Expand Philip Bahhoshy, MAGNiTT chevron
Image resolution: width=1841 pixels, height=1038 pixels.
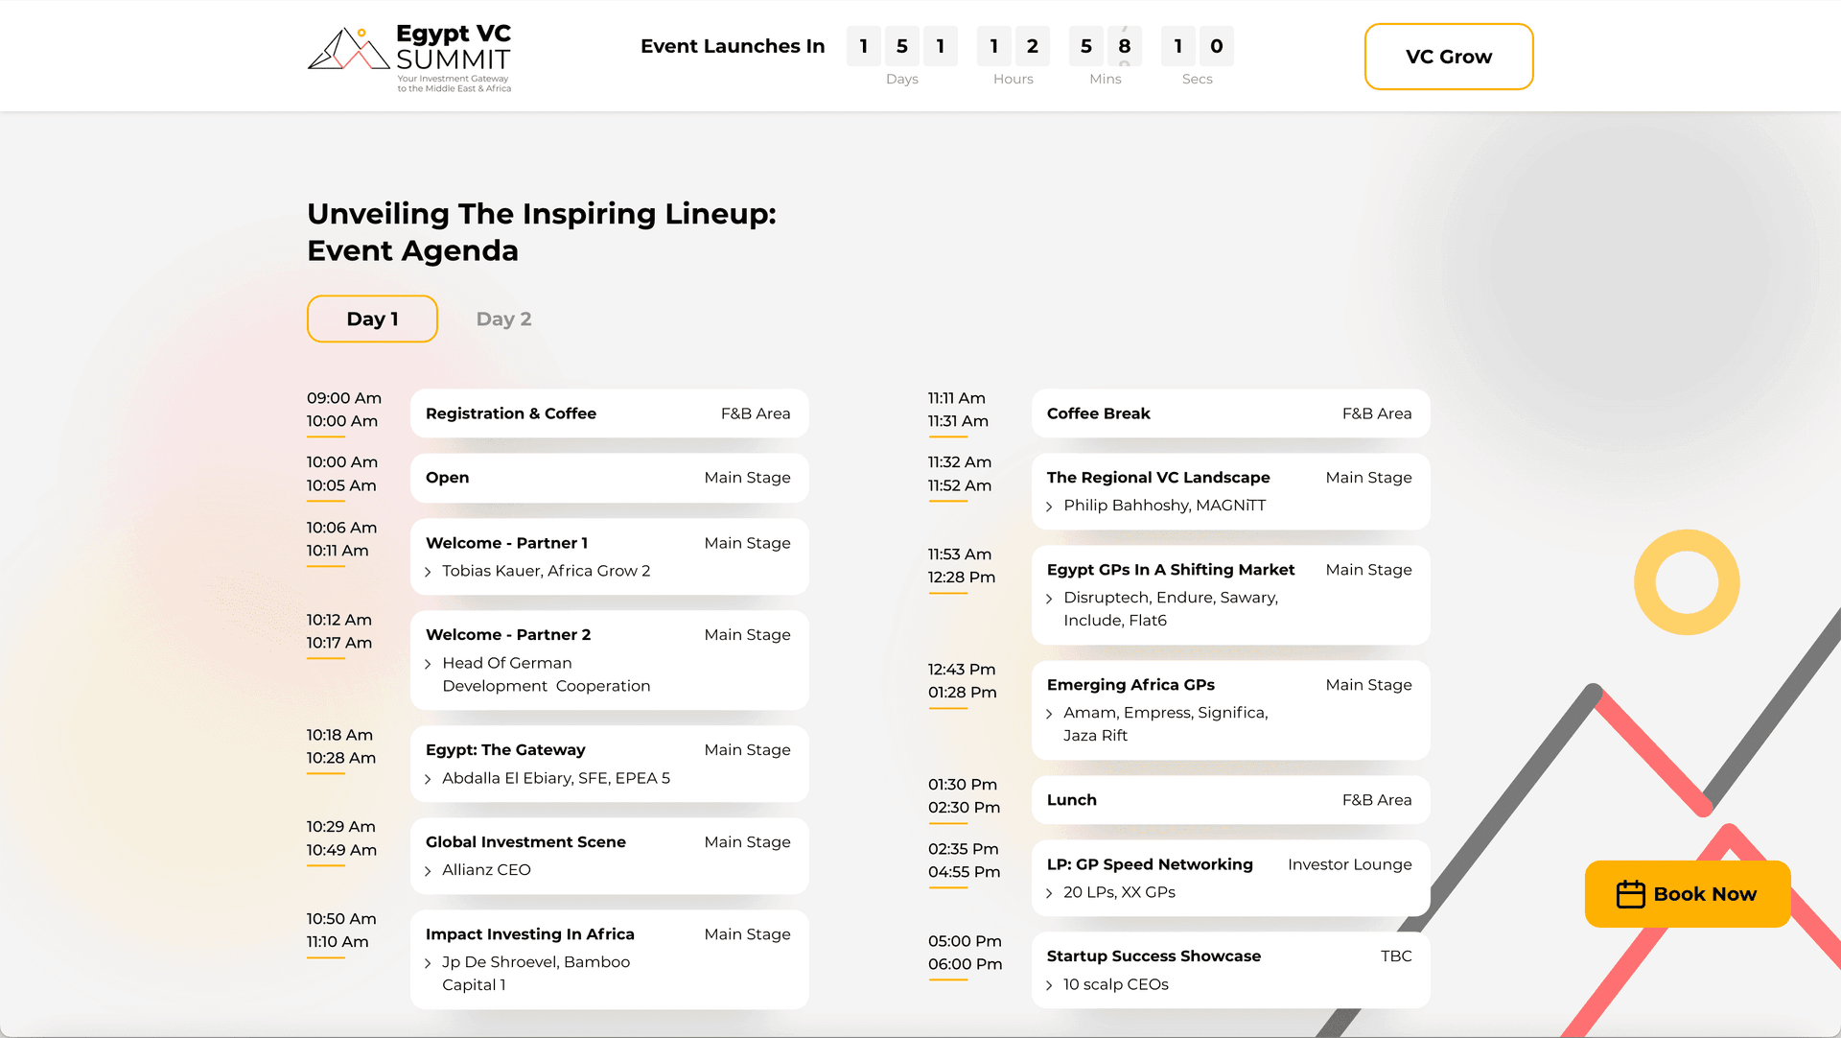[1049, 507]
